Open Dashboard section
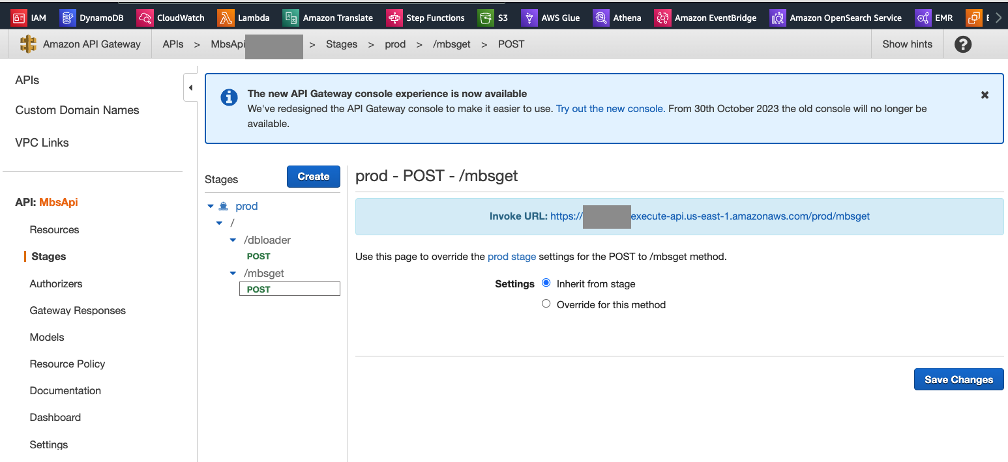 (x=55, y=417)
